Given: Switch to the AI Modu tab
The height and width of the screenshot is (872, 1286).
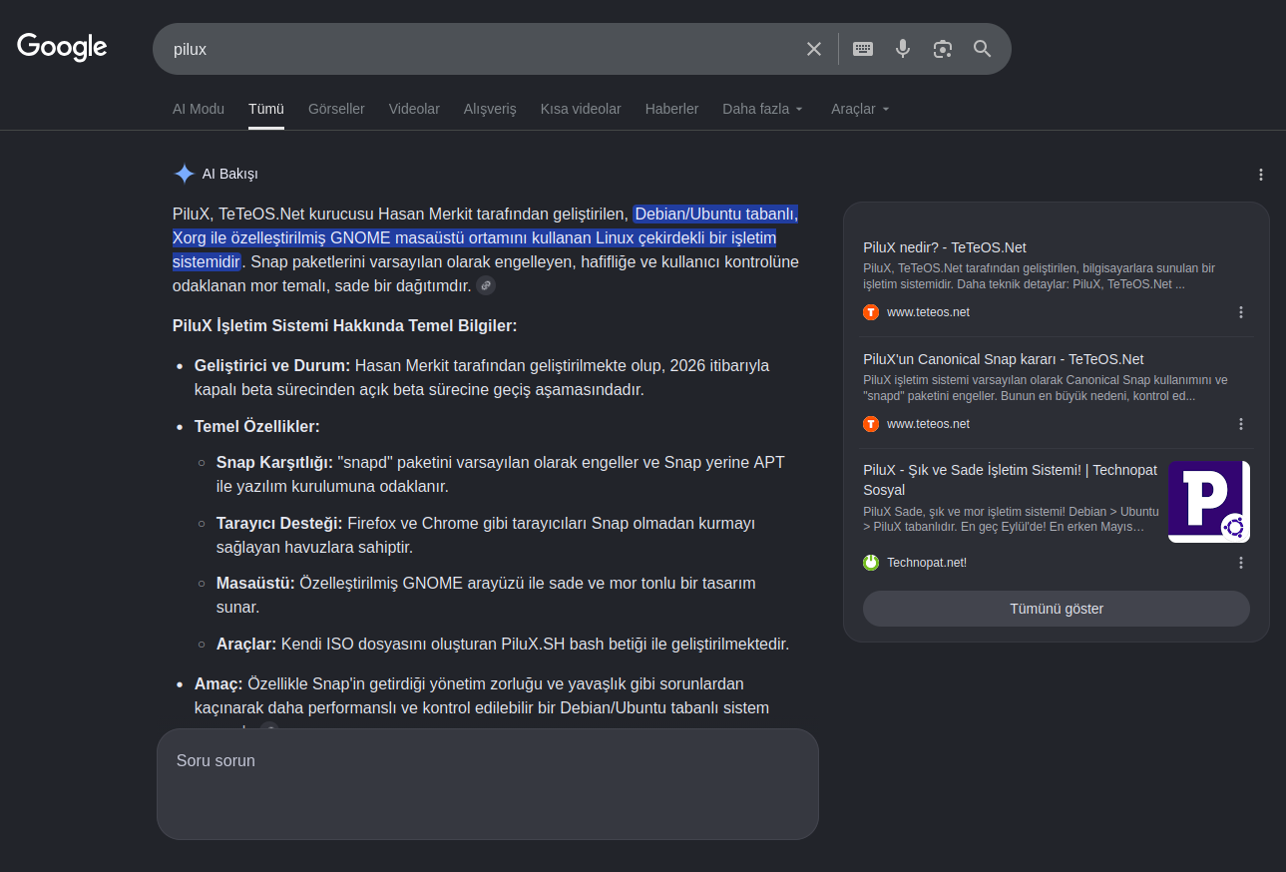Looking at the screenshot, I should (x=199, y=109).
